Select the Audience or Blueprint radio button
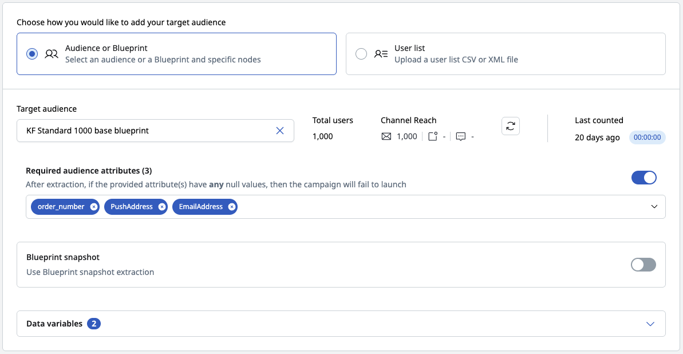The image size is (683, 354). tap(32, 54)
